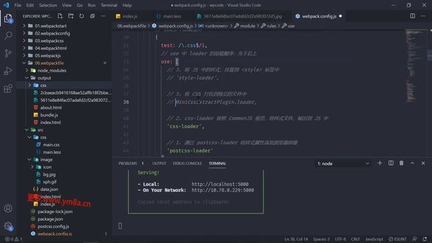
Task: Create a new file in Explorer
Action: coord(60,16)
